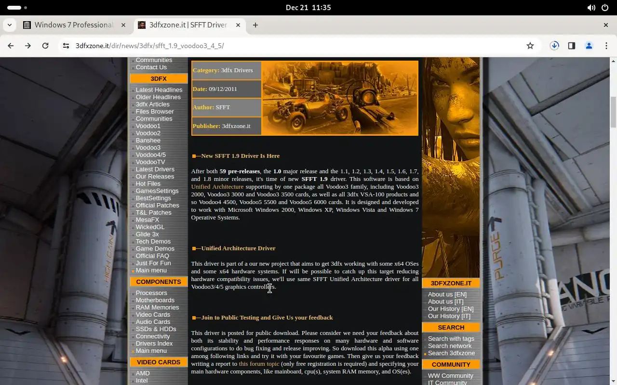Click the orange game screenshot thumbnail
This screenshot has height=385, width=617.
340,98
